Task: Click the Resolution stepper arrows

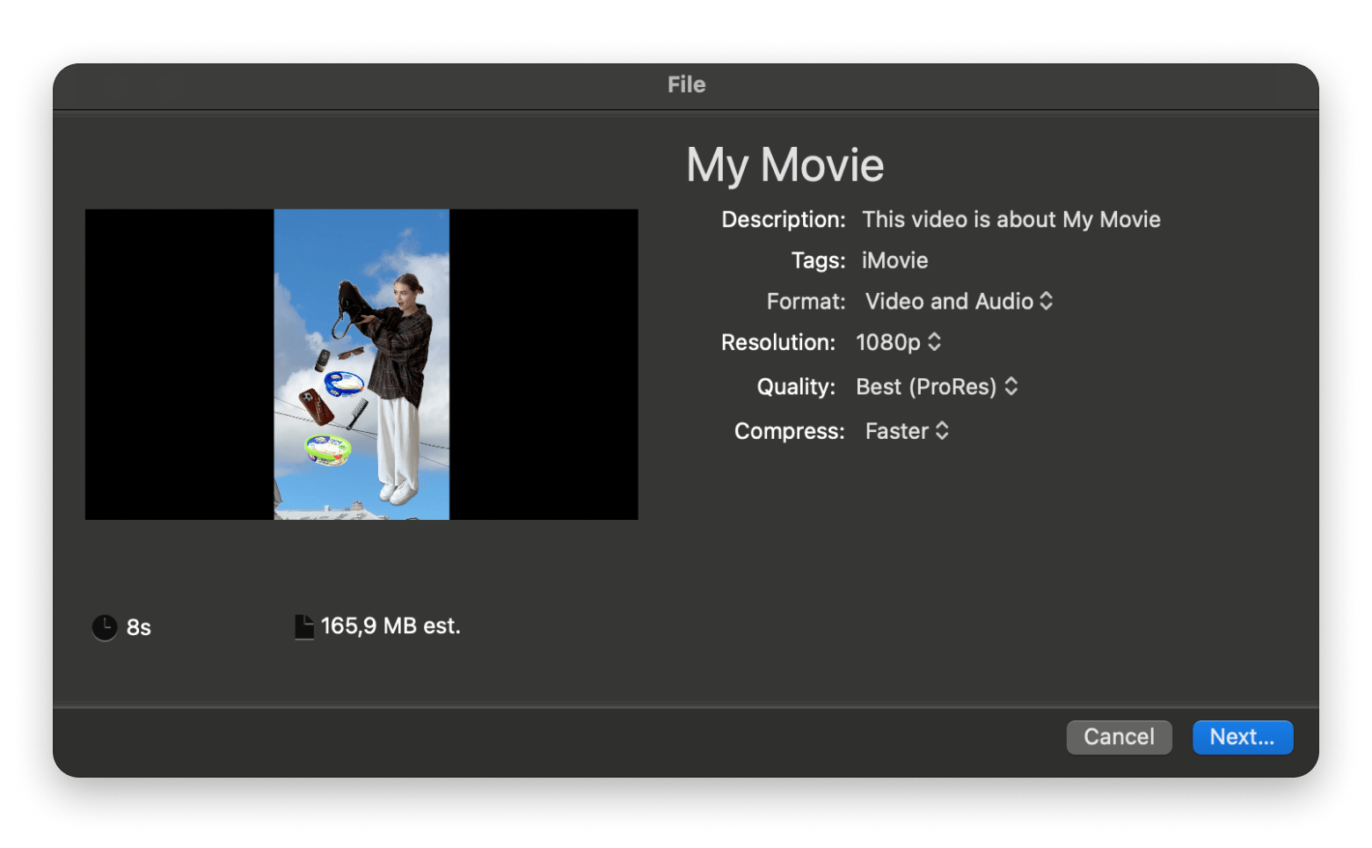Action: coord(934,342)
